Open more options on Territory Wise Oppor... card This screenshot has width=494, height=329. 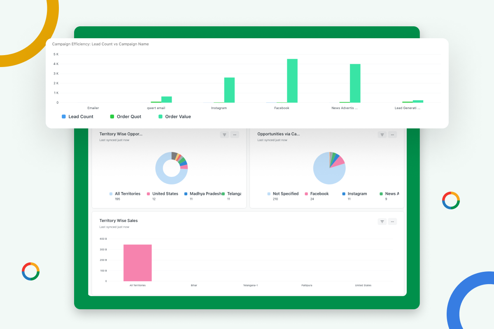point(235,134)
